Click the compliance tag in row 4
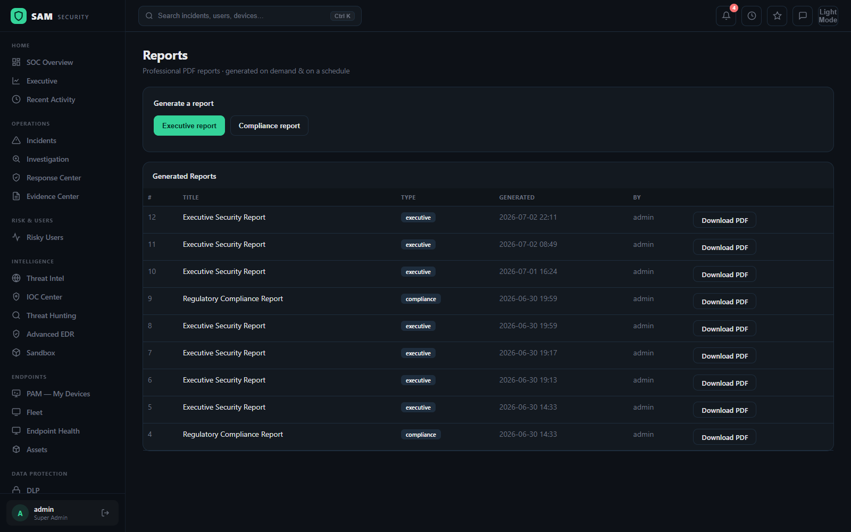851x532 pixels. (x=421, y=435)
